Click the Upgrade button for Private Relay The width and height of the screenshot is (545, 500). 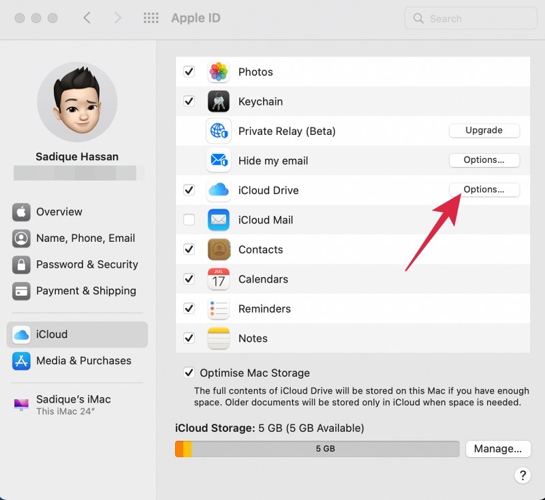click(x=484, y=130)
